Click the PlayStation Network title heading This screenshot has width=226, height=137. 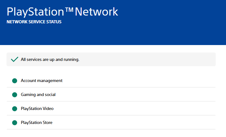tap(62, 12)
